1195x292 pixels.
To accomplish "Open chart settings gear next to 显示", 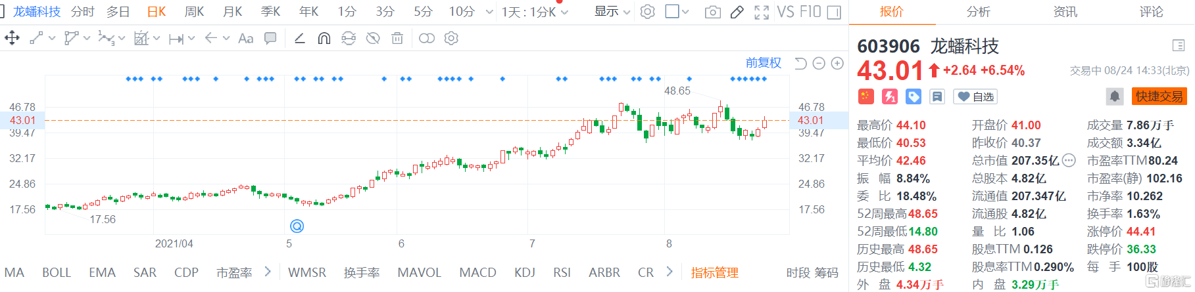I will coord(648,12).
